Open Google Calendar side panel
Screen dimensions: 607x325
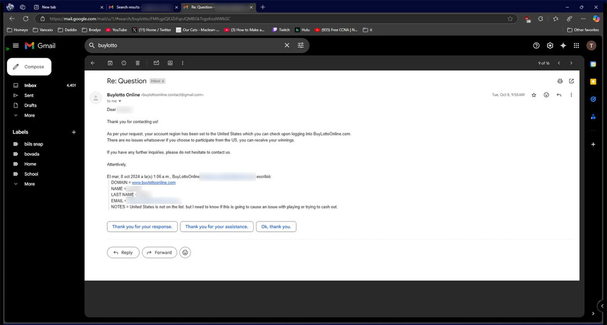click(593, 64)
